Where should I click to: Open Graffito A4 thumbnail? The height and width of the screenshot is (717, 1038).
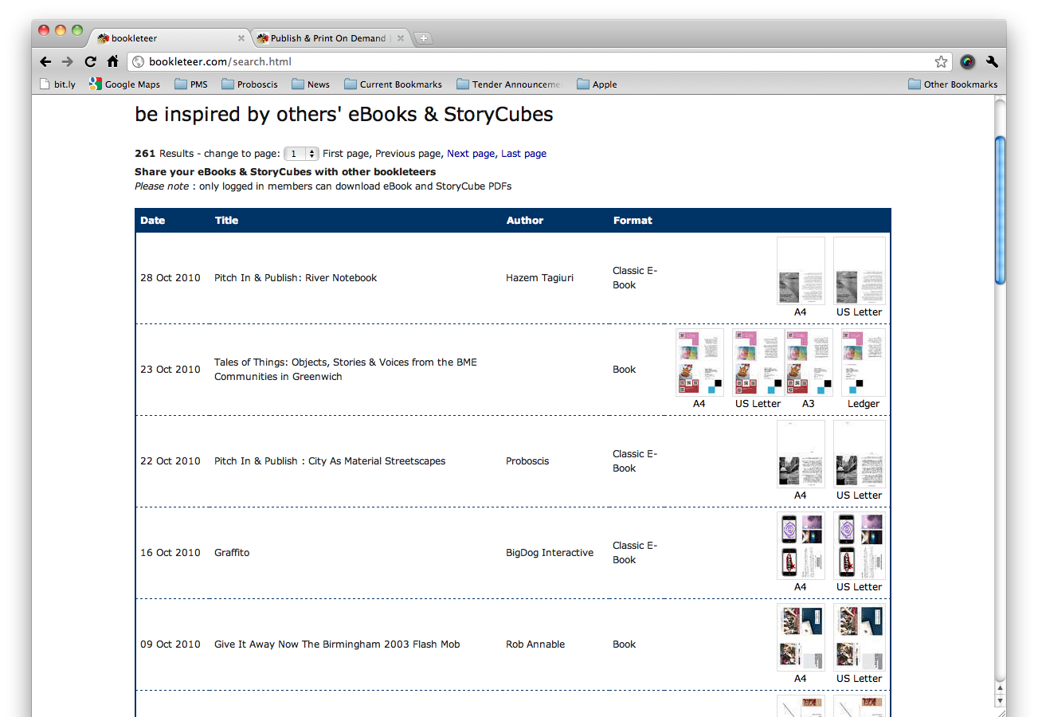801,546
